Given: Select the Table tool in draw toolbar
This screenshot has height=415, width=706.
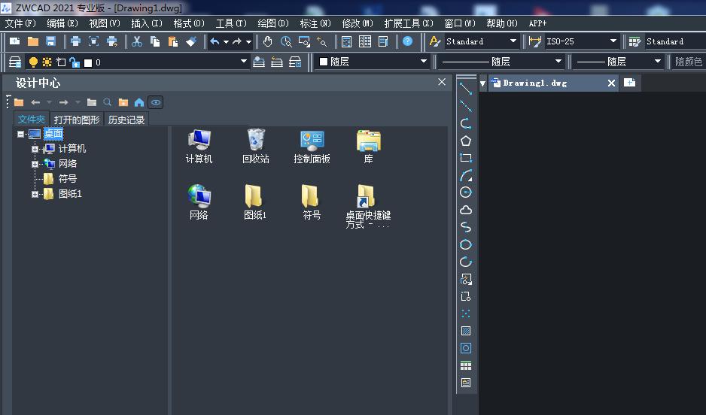Looking at the screenshot, I should click(466, 365).
